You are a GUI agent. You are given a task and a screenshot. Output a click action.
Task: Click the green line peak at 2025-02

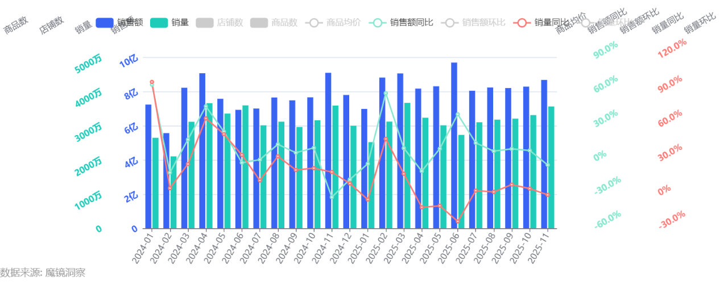(x=385, y=93)
